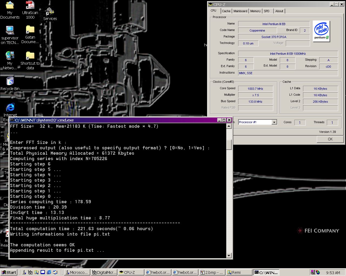Viewport: 346px width, 276px height.
Task: Click the 9:53 AM clock
Action: 333,273
